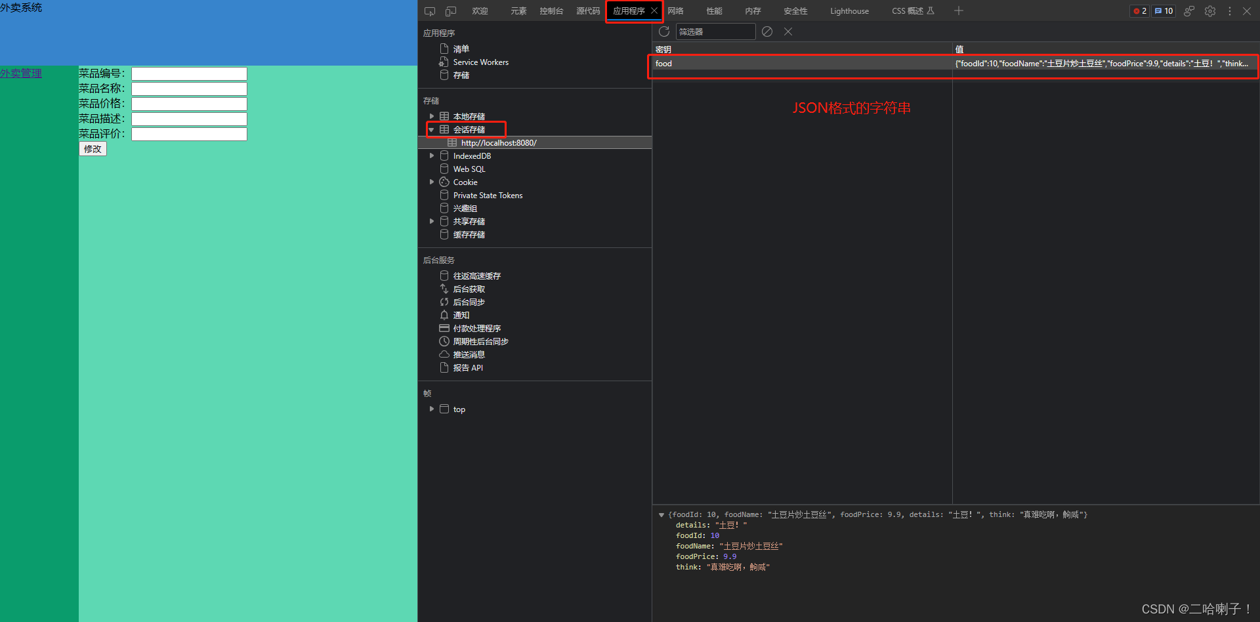The width and height of the screenshot is (1260, 622).
Task: Open 通知 item with bell icon
Action: (x=461, y=315)
